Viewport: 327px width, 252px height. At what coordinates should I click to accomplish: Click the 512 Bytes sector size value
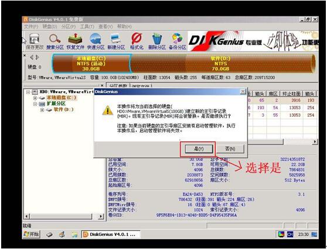(x=294, y=180)
